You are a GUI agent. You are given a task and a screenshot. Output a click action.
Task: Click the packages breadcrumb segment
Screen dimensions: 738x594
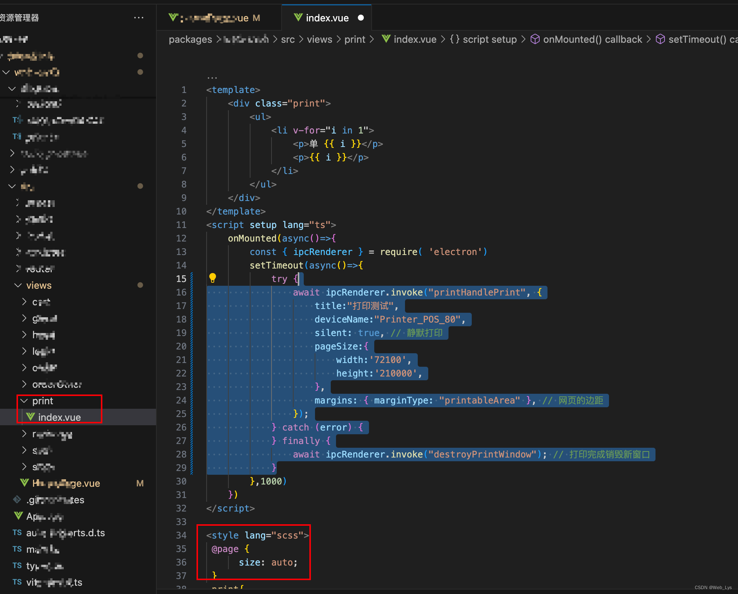click(x=190, y=39)
